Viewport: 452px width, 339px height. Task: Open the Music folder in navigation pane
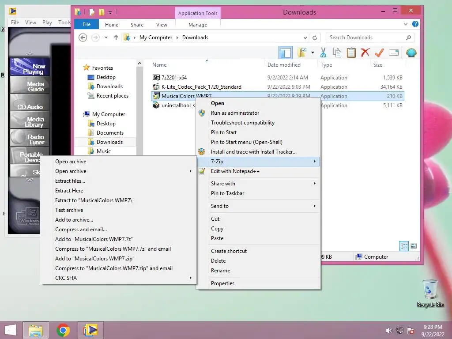[103, 151]
